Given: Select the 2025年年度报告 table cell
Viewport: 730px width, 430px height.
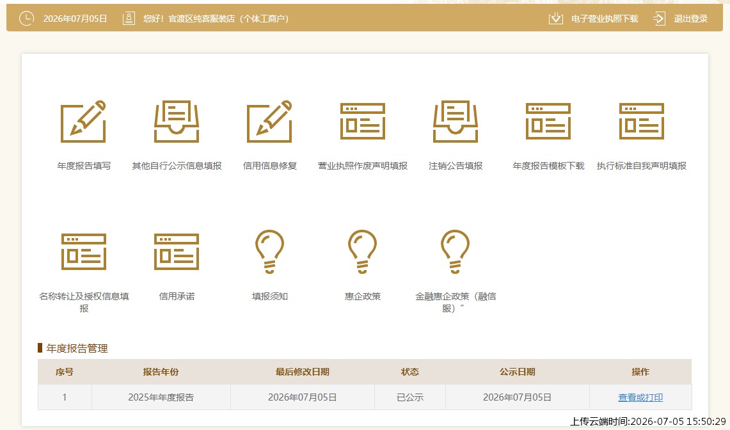Looking at the screenshot, I should (x=161, y=397).
